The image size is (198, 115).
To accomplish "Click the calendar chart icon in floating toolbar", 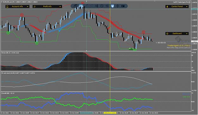I will click(75, 6).
